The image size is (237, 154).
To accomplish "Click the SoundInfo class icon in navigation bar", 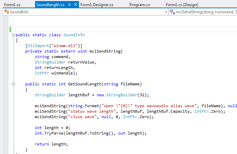I will [x=6, y=12].
